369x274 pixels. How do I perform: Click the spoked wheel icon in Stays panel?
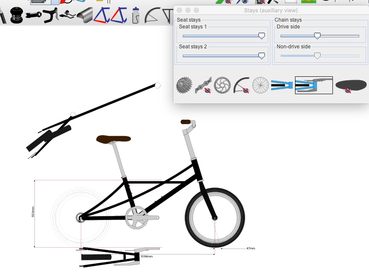(x=260, y=85)
